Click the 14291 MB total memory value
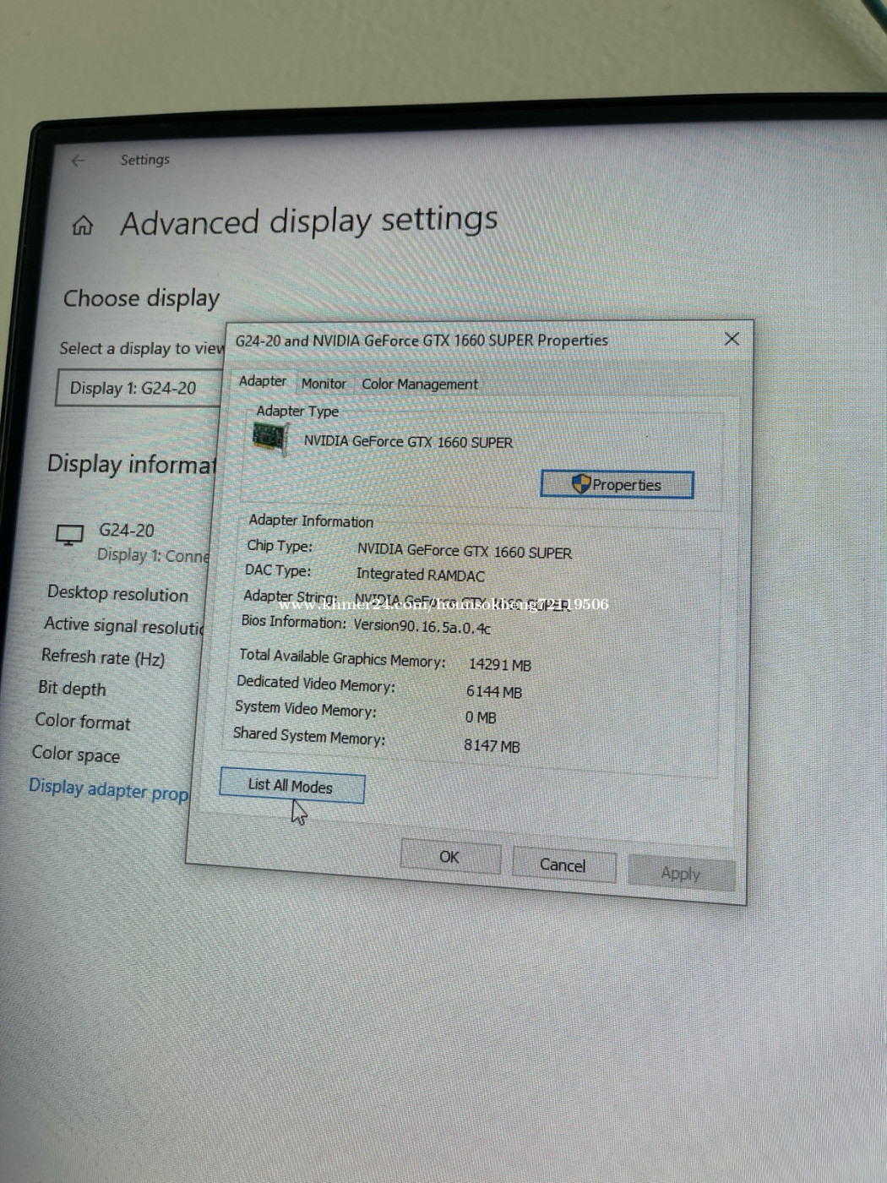The height and width of the screenshot is (1183, 887). [x=500, y=665]
